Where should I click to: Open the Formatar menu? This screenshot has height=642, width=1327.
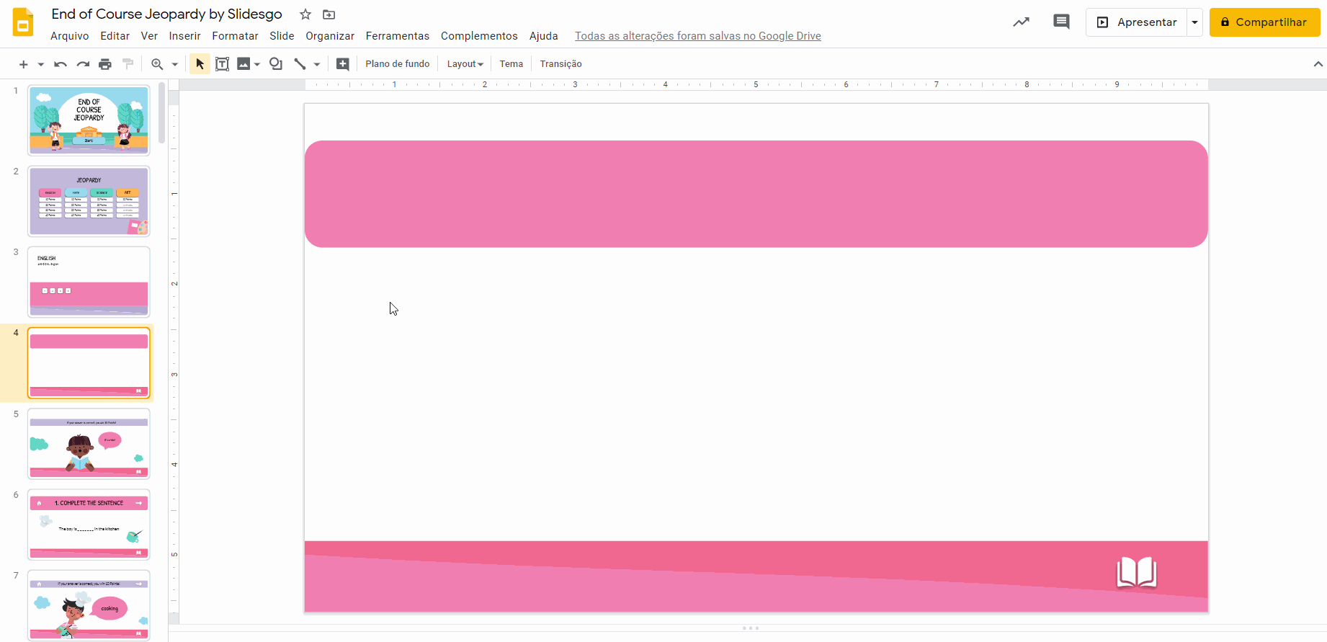click(x=235, y=36)
